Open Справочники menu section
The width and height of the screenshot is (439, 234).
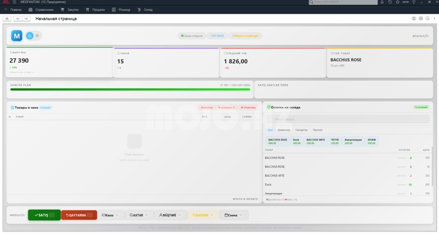coord(41,10)
